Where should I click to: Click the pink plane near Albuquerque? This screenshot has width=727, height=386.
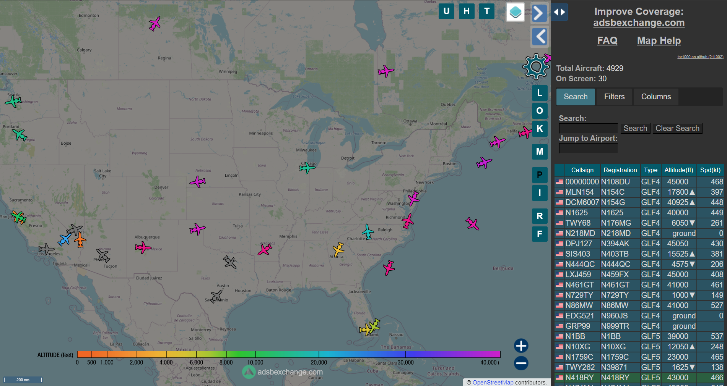pyautogui.click(x=143, y=247)
